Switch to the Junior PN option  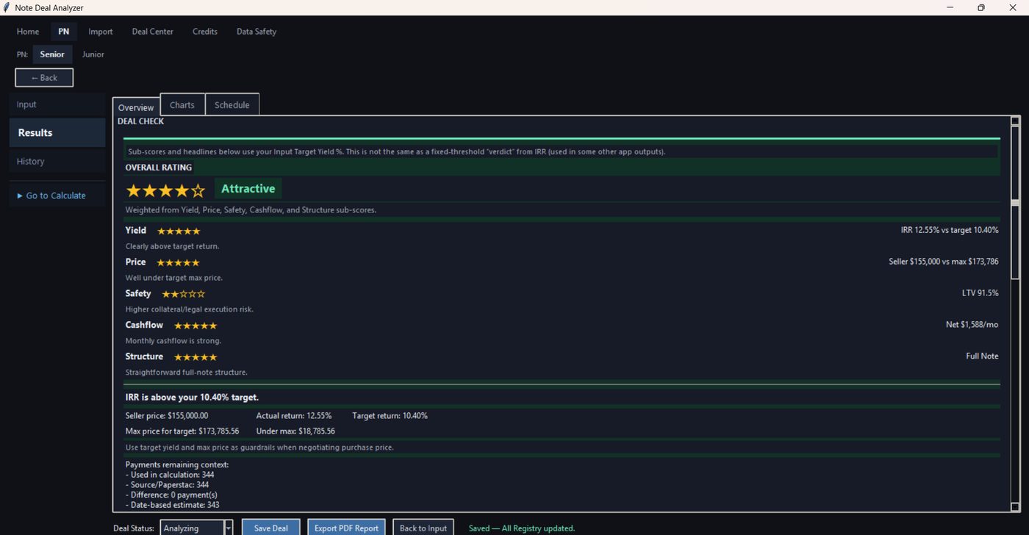(93, 54)
